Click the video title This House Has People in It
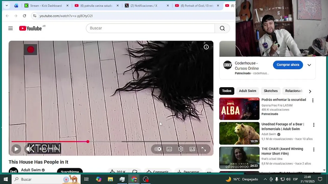 (38, 162)
